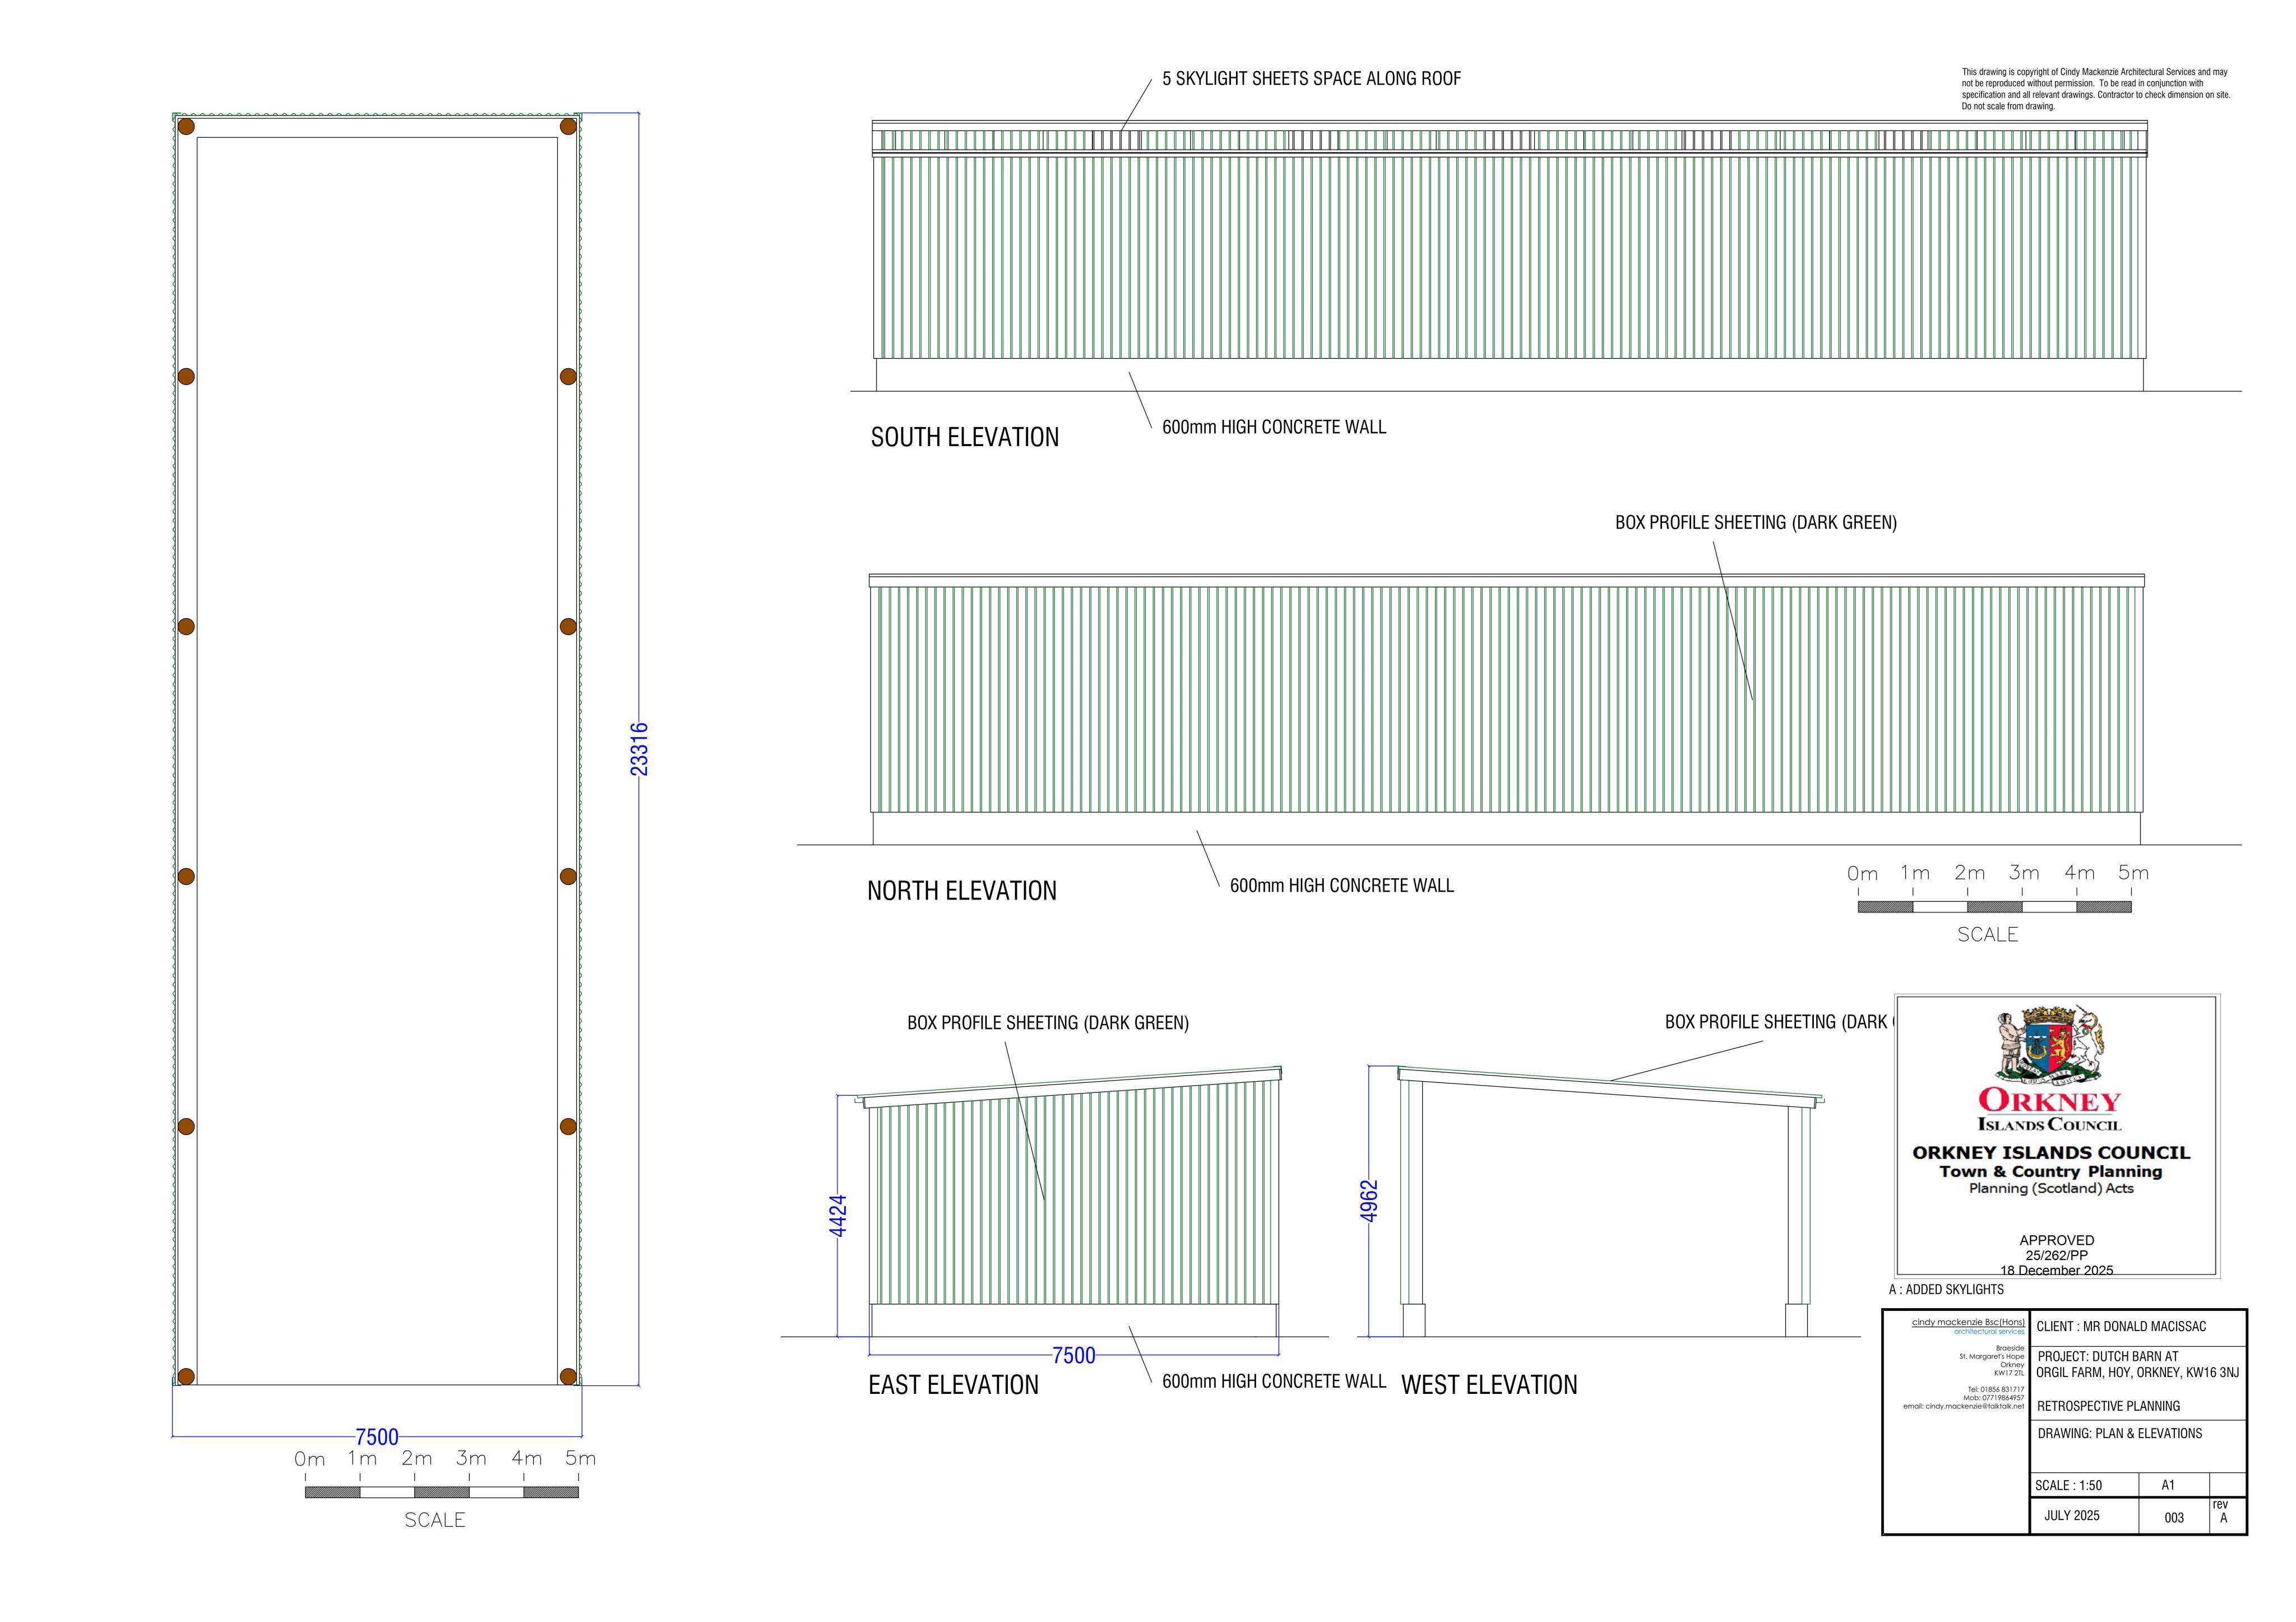Select the 4962 height dimension
The image size is (2296, 1622).
[1369, 1201]
